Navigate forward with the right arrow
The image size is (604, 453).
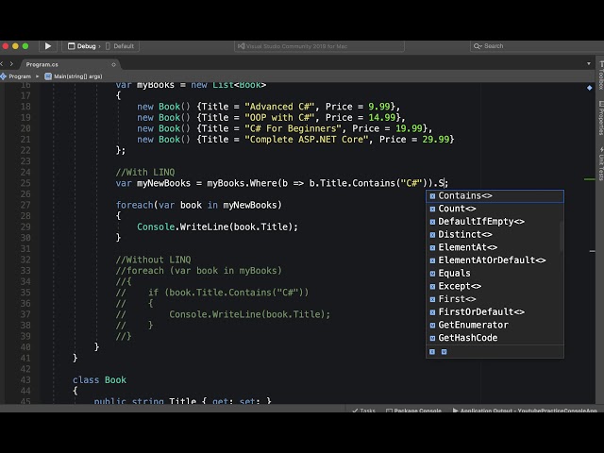pos(11,64)
